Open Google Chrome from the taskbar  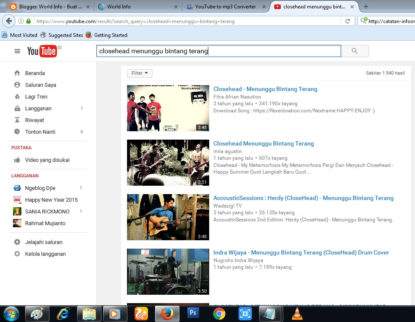219,314
